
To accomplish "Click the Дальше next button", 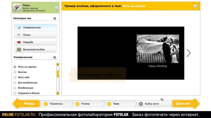I will click(186, 104).
